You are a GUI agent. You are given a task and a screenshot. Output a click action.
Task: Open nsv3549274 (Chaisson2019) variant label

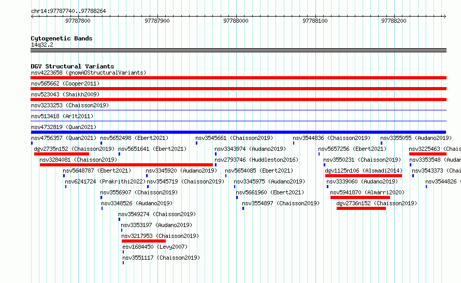[157, 214]
